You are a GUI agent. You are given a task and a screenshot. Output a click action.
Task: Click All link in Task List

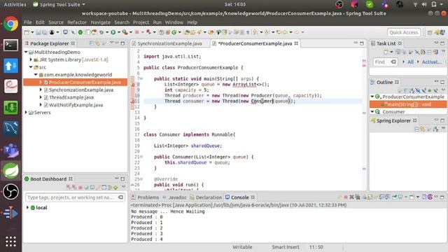point(411,62)
